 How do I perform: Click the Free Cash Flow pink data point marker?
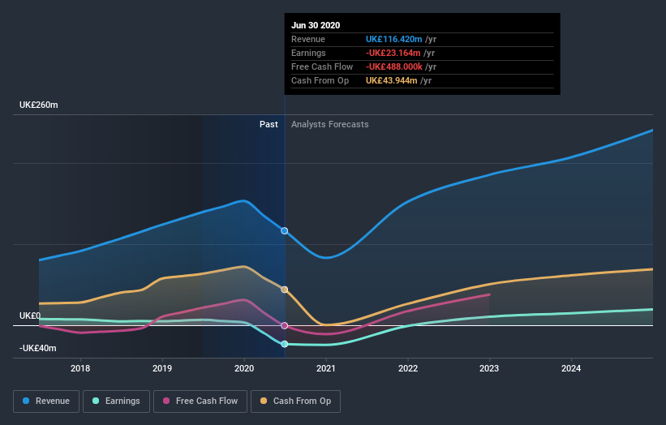point(285,326)
